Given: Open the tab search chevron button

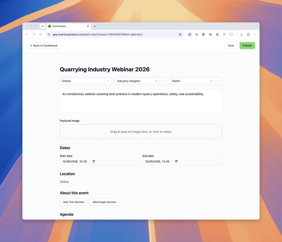Looking at the screenshot, I should click(x=42, y=26).
